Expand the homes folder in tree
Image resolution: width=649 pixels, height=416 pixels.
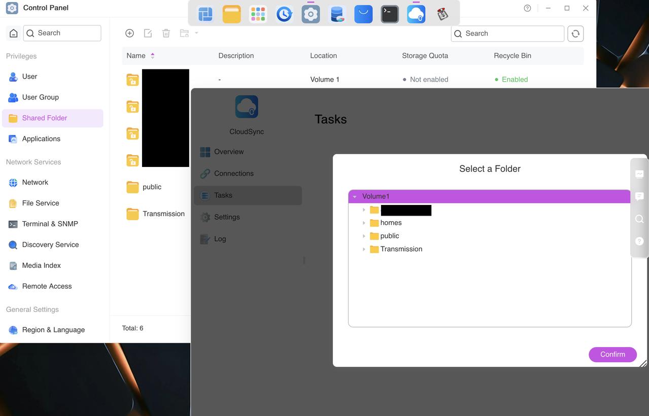coord(364,223)
